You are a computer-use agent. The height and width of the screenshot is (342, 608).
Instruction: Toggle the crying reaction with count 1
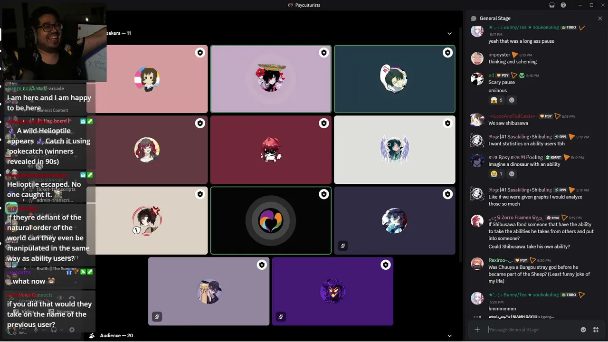[496, 174]
